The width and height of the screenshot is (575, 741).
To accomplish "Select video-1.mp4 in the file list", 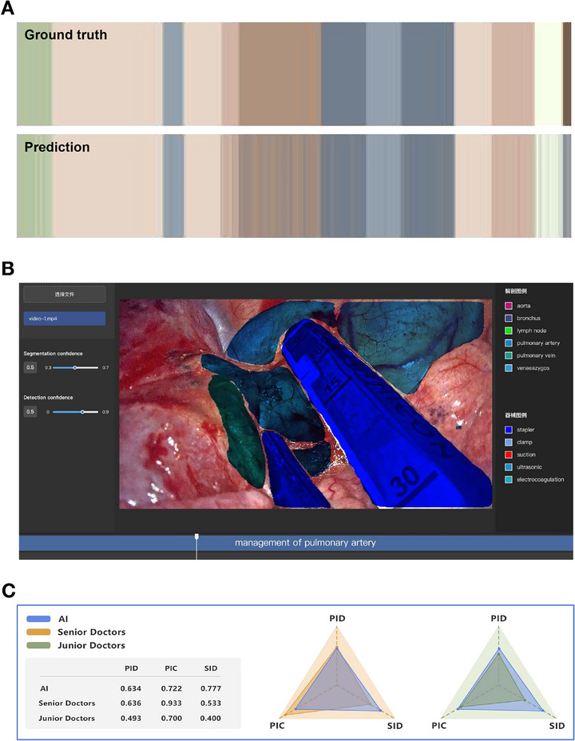I will 65,319.
